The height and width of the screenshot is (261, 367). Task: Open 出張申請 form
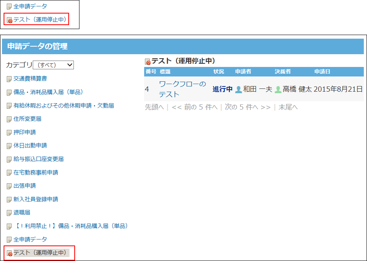25,186
